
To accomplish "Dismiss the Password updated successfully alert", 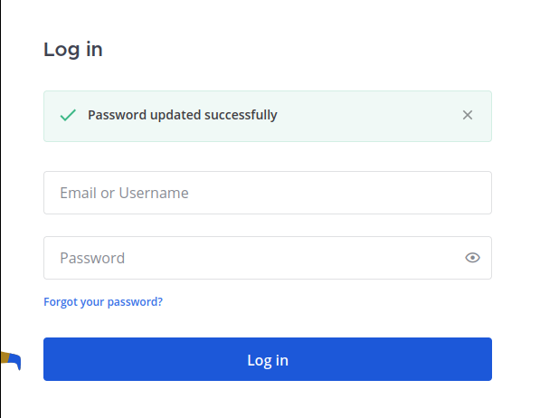I will click(468, 115).
